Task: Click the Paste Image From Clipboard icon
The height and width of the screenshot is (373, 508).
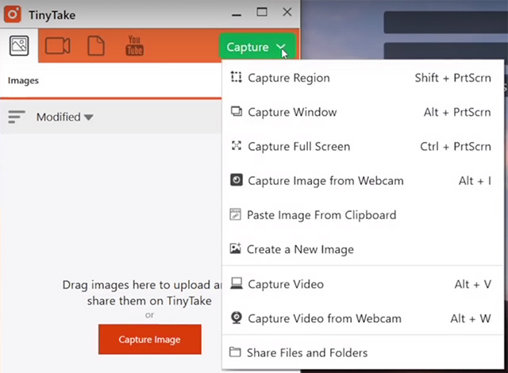Action: (x=235, y=214)
